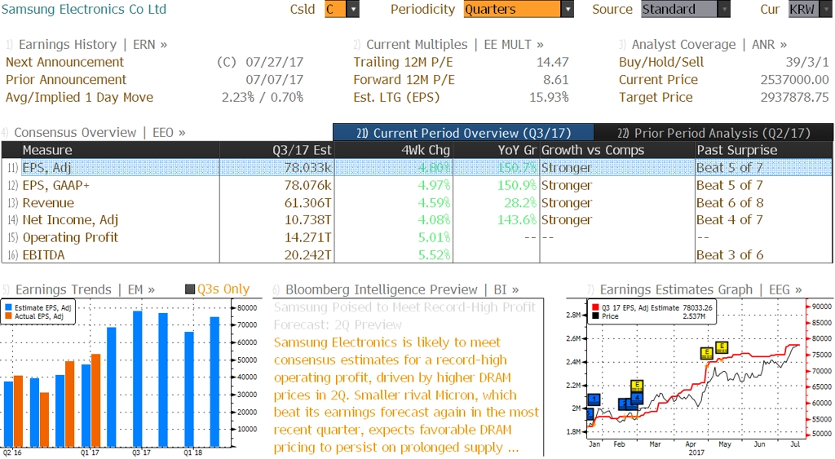Click Prior Announcement date 07/07/17
The height and width of the screenshot is (459, 835).
[x=274, y=79]
